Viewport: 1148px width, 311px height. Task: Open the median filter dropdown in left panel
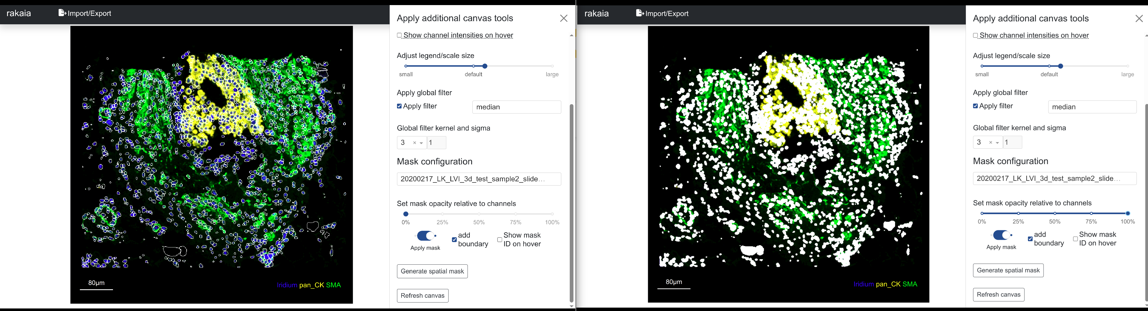click(516, 107)
